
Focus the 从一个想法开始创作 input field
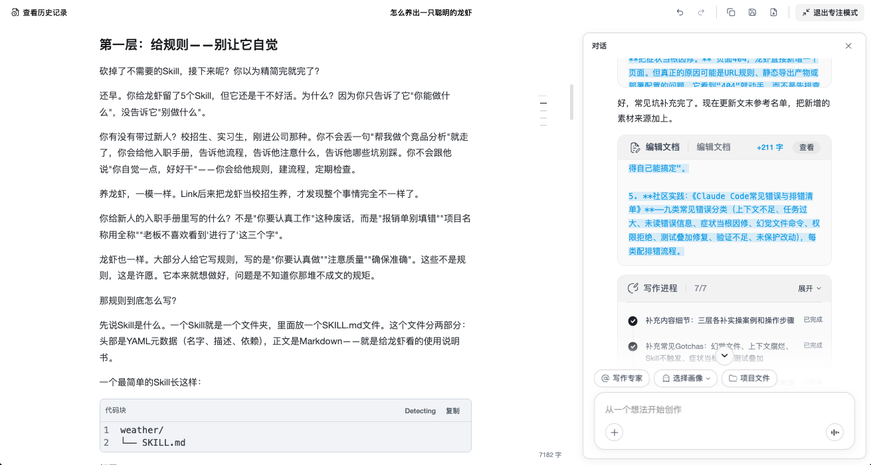[724, 410]
